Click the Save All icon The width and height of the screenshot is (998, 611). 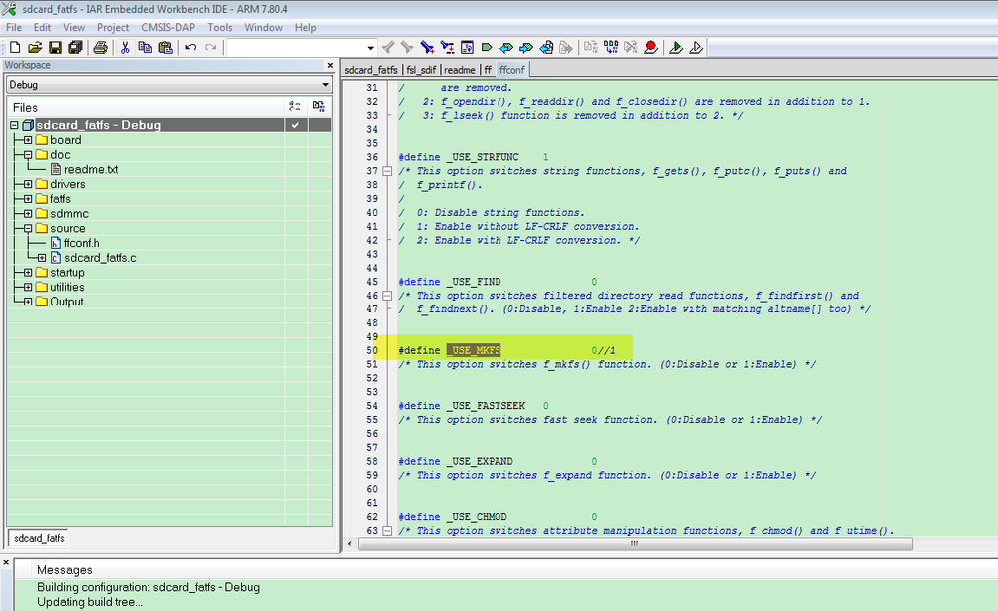tap(75, 48)
